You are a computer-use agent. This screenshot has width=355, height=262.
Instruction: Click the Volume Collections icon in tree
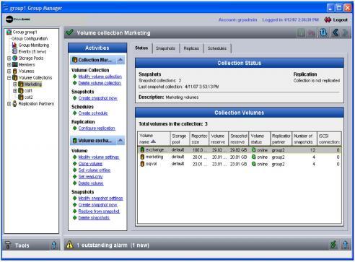click(x=15, y=77)
